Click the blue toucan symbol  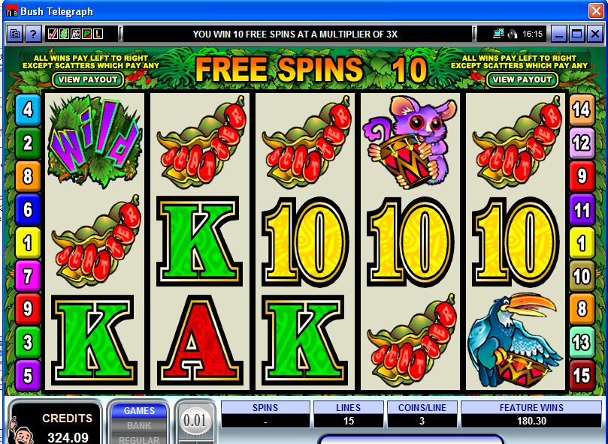(x=516, y=340)
